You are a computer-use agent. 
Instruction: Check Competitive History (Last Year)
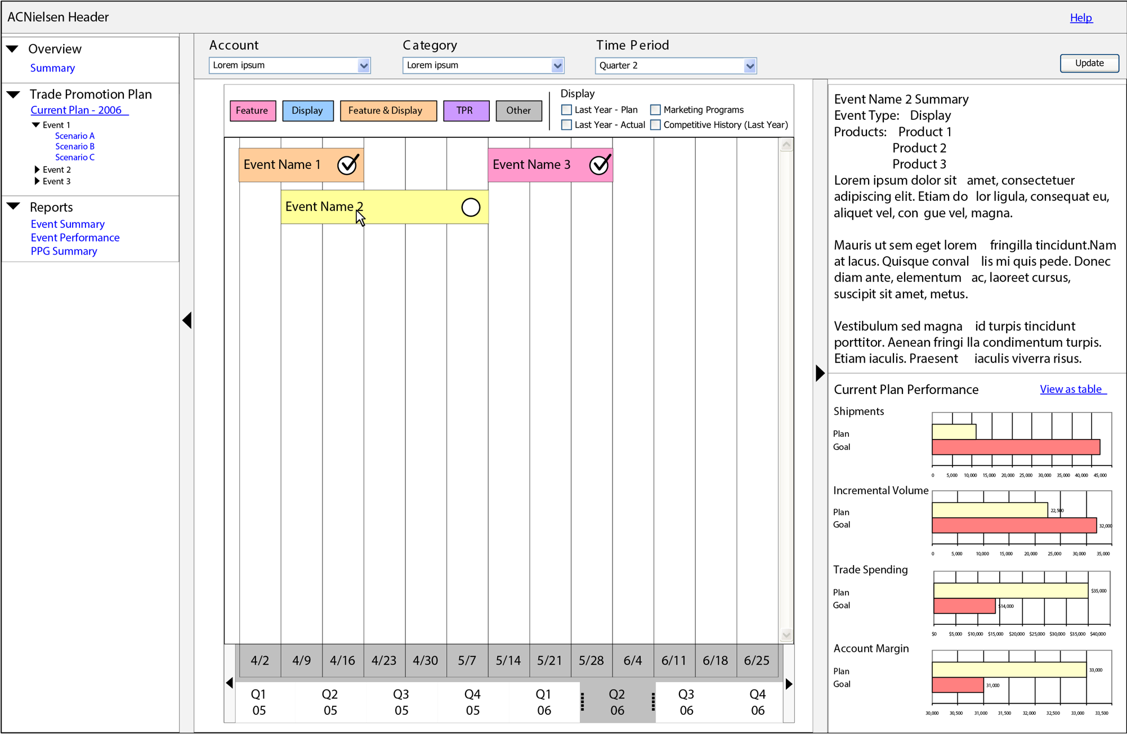[x=655, y=124]
